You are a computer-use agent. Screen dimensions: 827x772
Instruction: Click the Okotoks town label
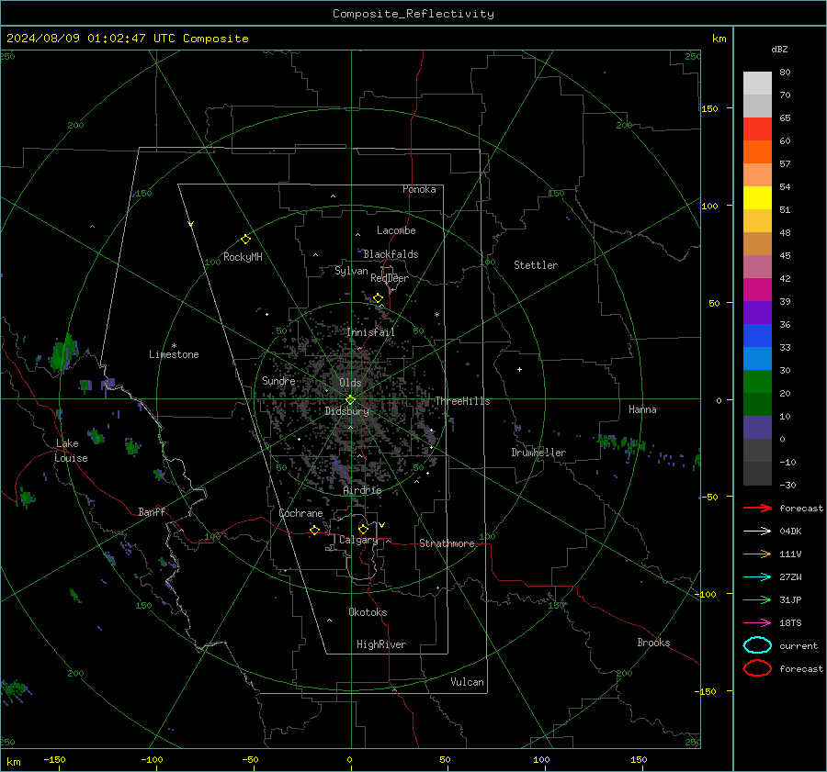pos(368,612)
